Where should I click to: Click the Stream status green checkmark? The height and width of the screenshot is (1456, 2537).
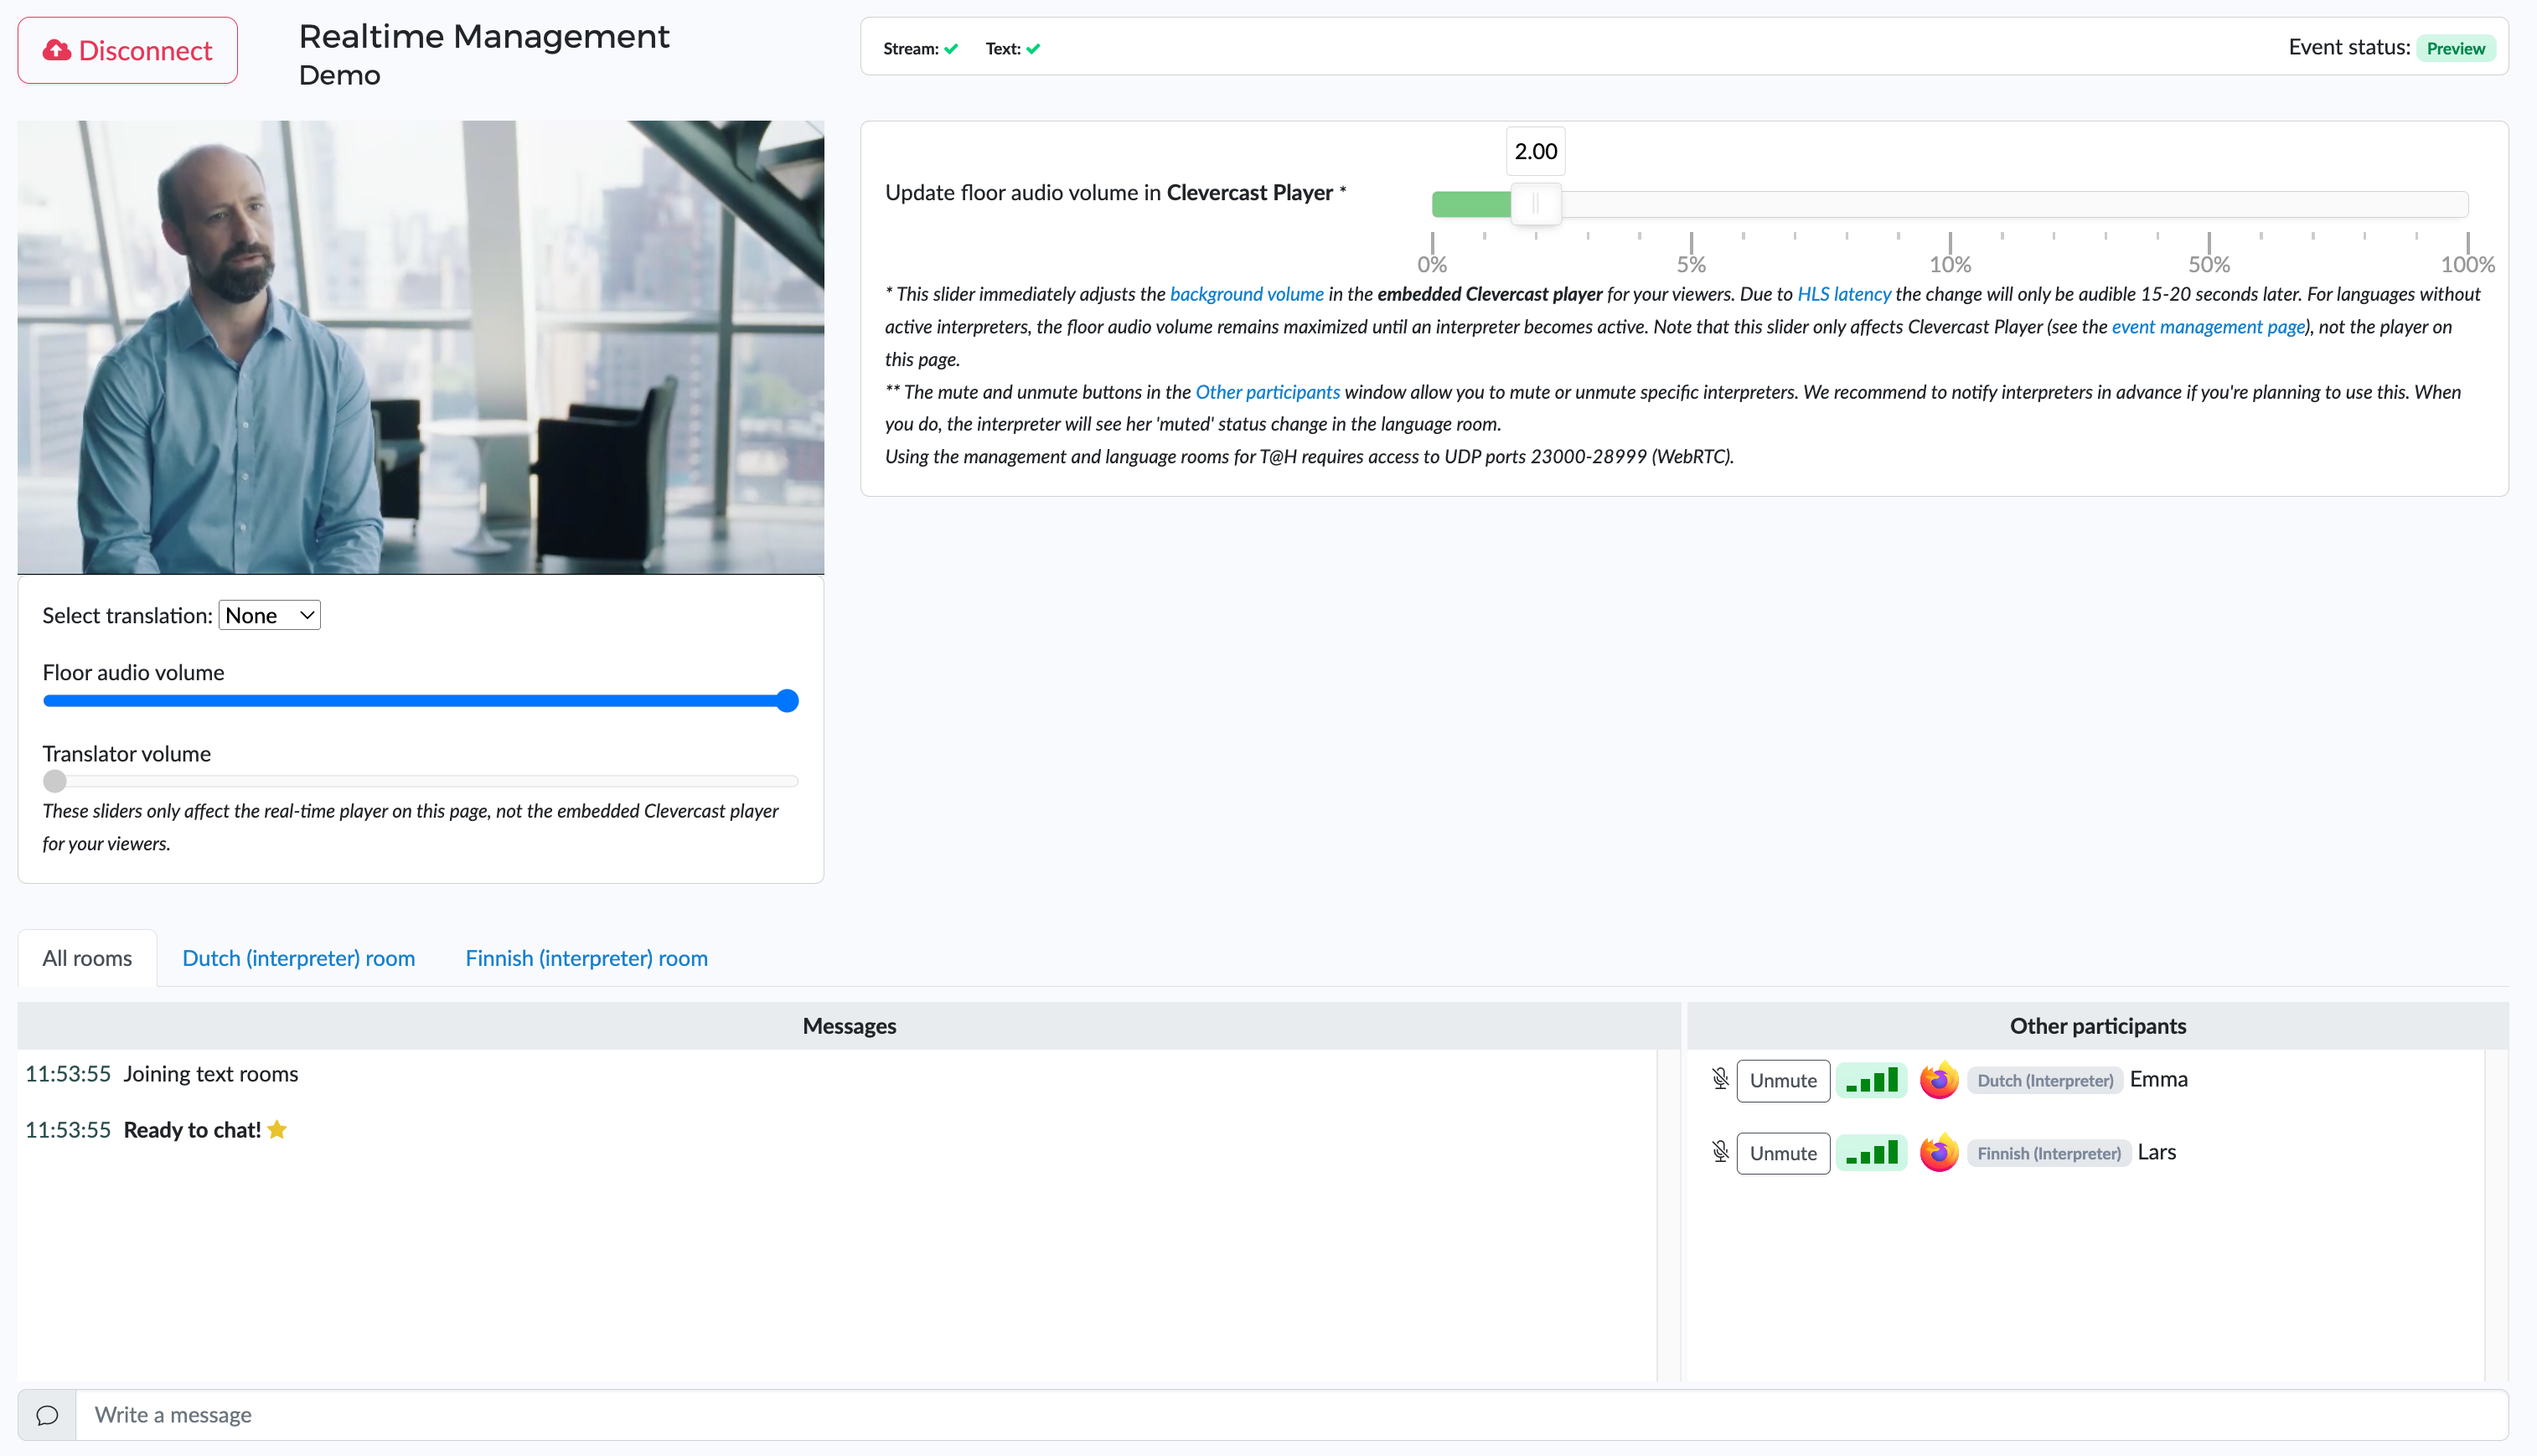click(951, 48)
